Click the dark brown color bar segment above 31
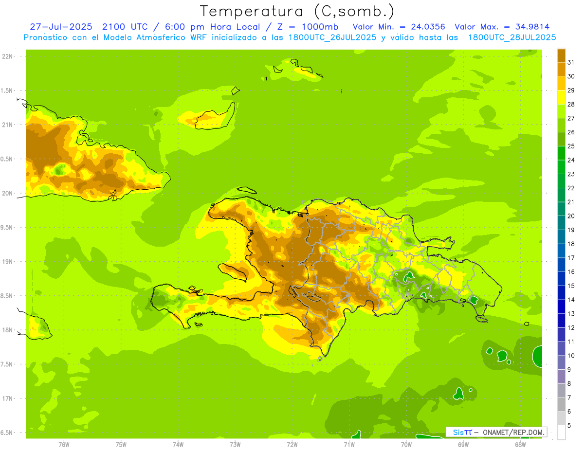 (x=561, y=55)
